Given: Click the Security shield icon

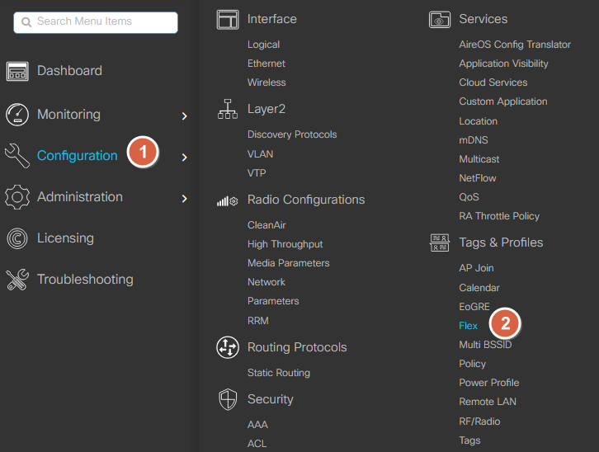Looking at the screenshot, I should pos(228,399).
